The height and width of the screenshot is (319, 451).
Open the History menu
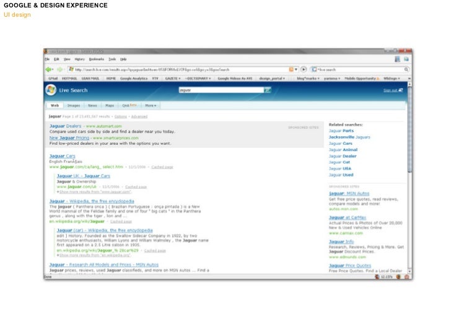80,59
